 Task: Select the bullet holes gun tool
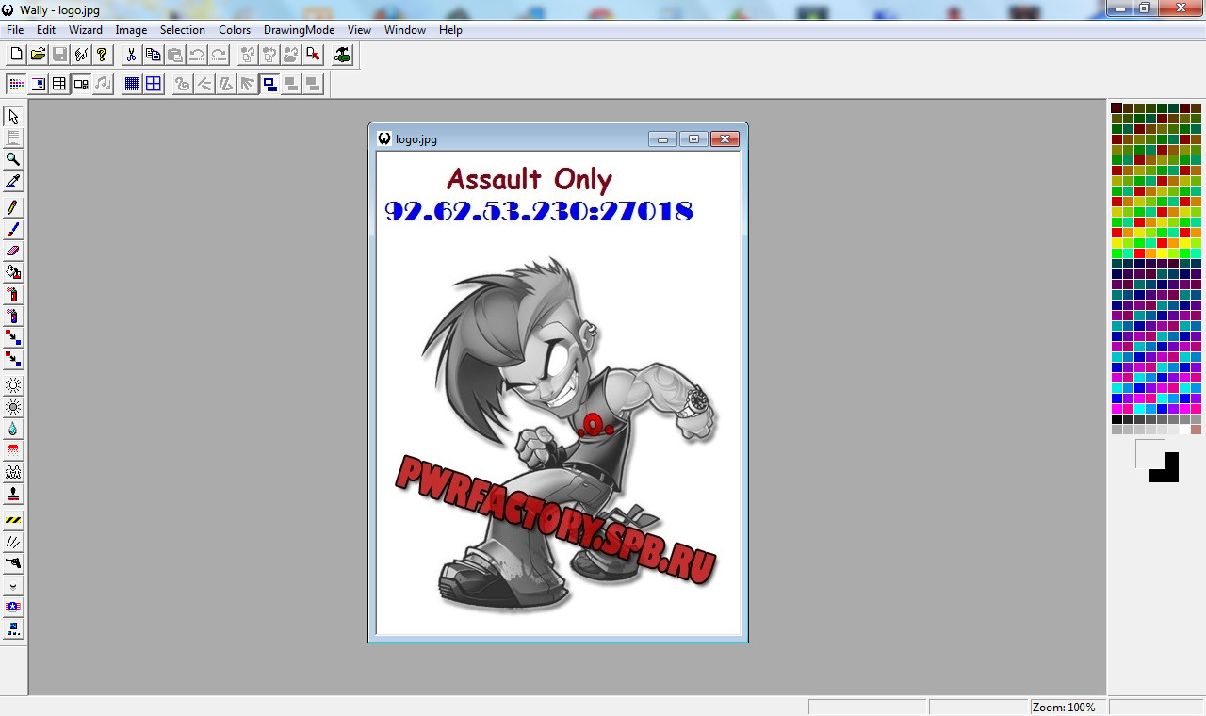tap(13, 563)
